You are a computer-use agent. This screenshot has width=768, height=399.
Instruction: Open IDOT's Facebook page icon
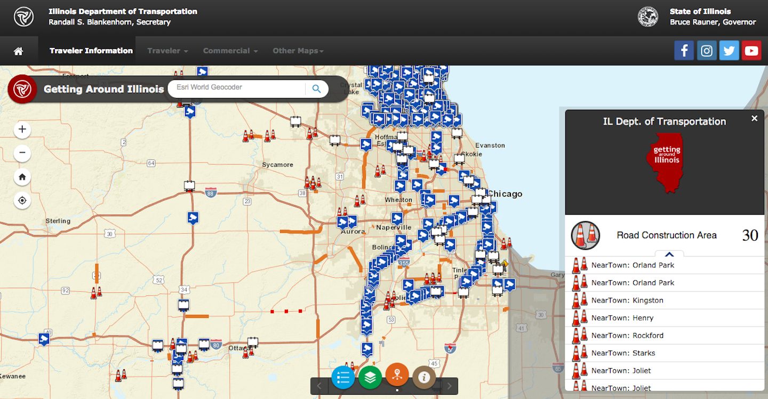click(x=684, y=50)
